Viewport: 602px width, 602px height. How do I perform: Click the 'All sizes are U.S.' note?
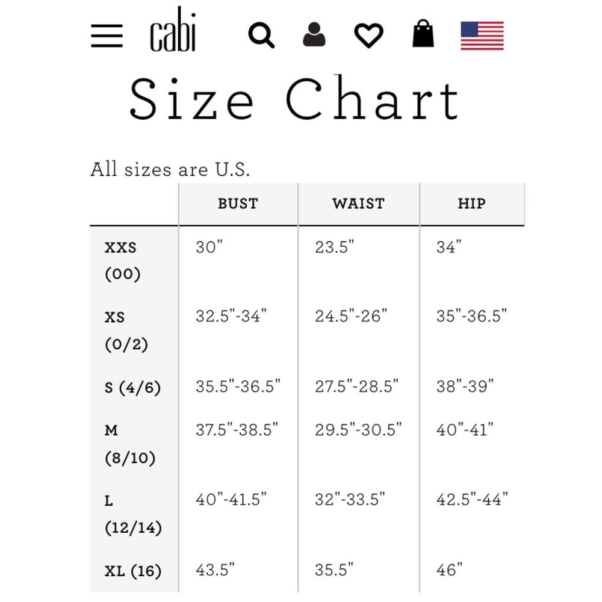click(x=170, y=169)
